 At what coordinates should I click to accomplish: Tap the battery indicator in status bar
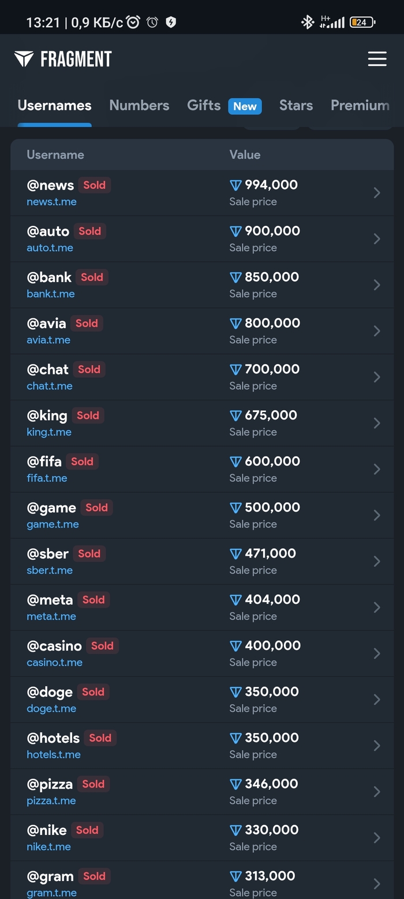(x=362, y=23)
